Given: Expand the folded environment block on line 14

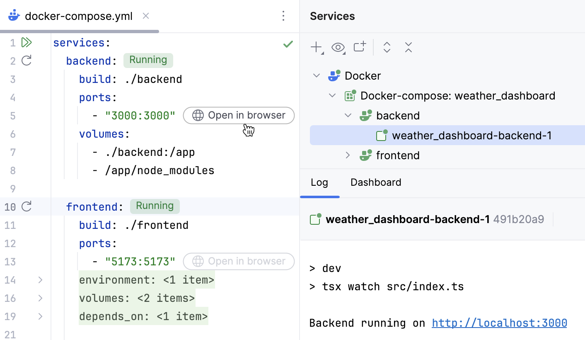Looking at the screenshot, I should coord(40,280).
